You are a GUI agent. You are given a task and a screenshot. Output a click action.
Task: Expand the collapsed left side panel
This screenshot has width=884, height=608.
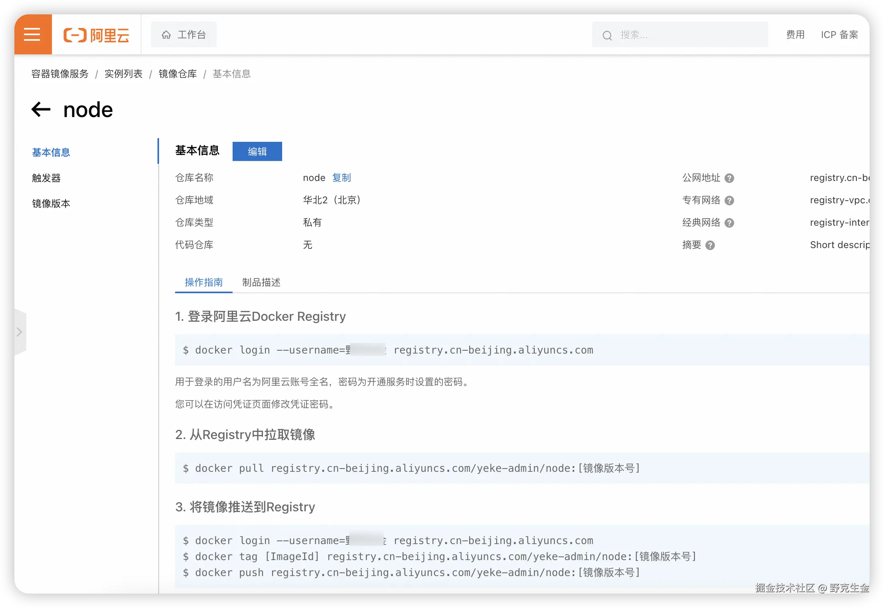pyautogui.click(x=19, y=332)
